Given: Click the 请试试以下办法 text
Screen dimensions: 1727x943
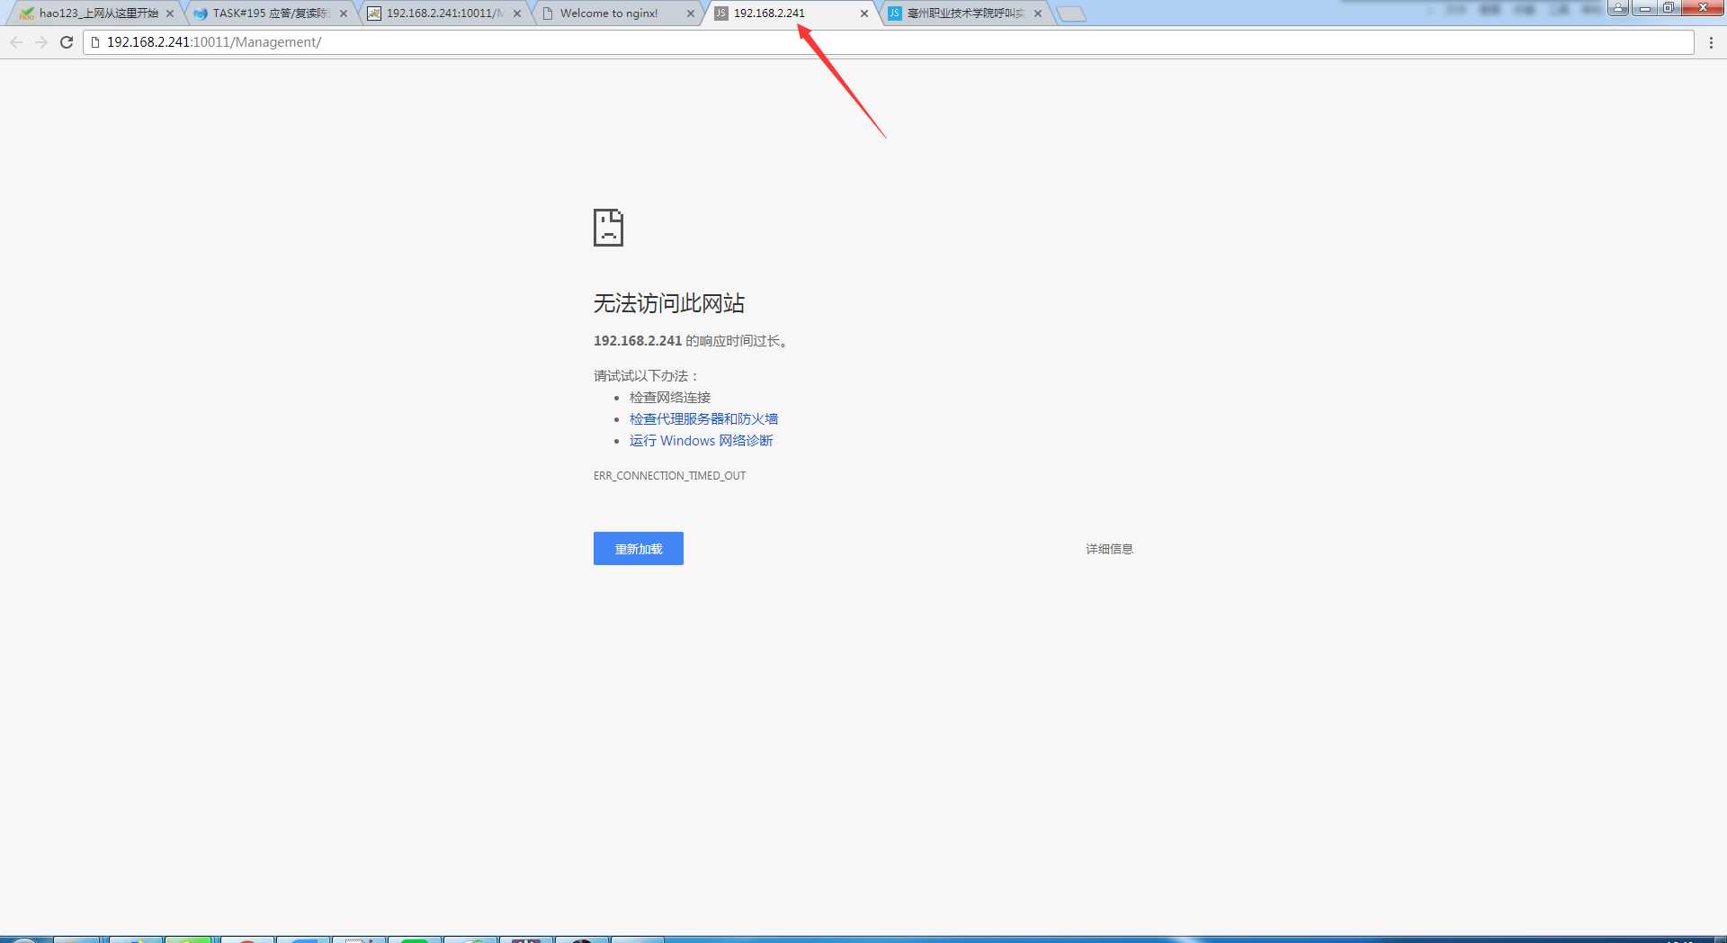Looking at the screenshot, I should coord(646,376).
